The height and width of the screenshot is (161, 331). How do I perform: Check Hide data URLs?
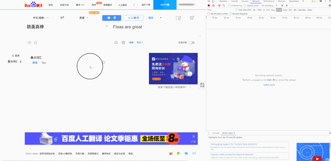click(236, 10)
